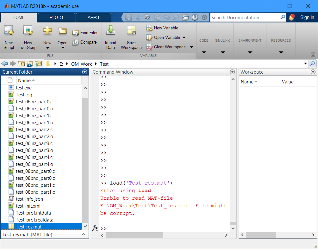Click the Undo arrow icon
This screenshot has width=318, height=249.
point(166,17)
